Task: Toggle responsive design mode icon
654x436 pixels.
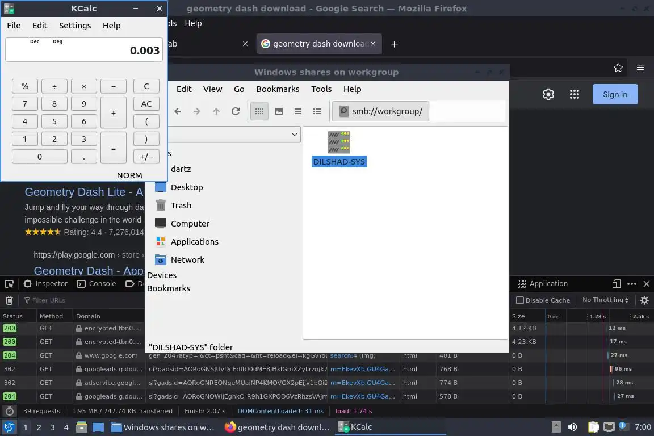Action: [617, 284]
